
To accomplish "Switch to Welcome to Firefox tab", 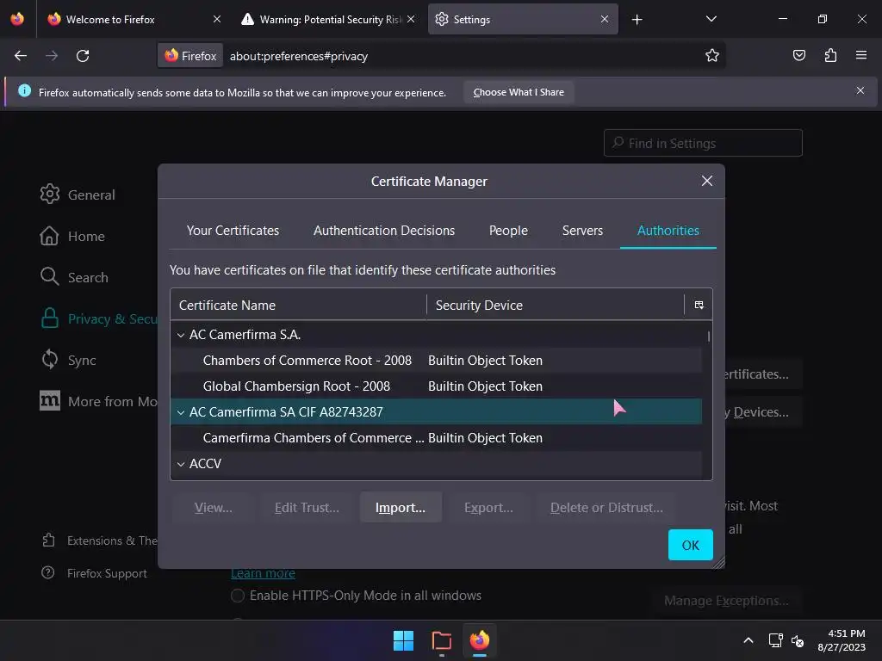I will click(129, 19).
